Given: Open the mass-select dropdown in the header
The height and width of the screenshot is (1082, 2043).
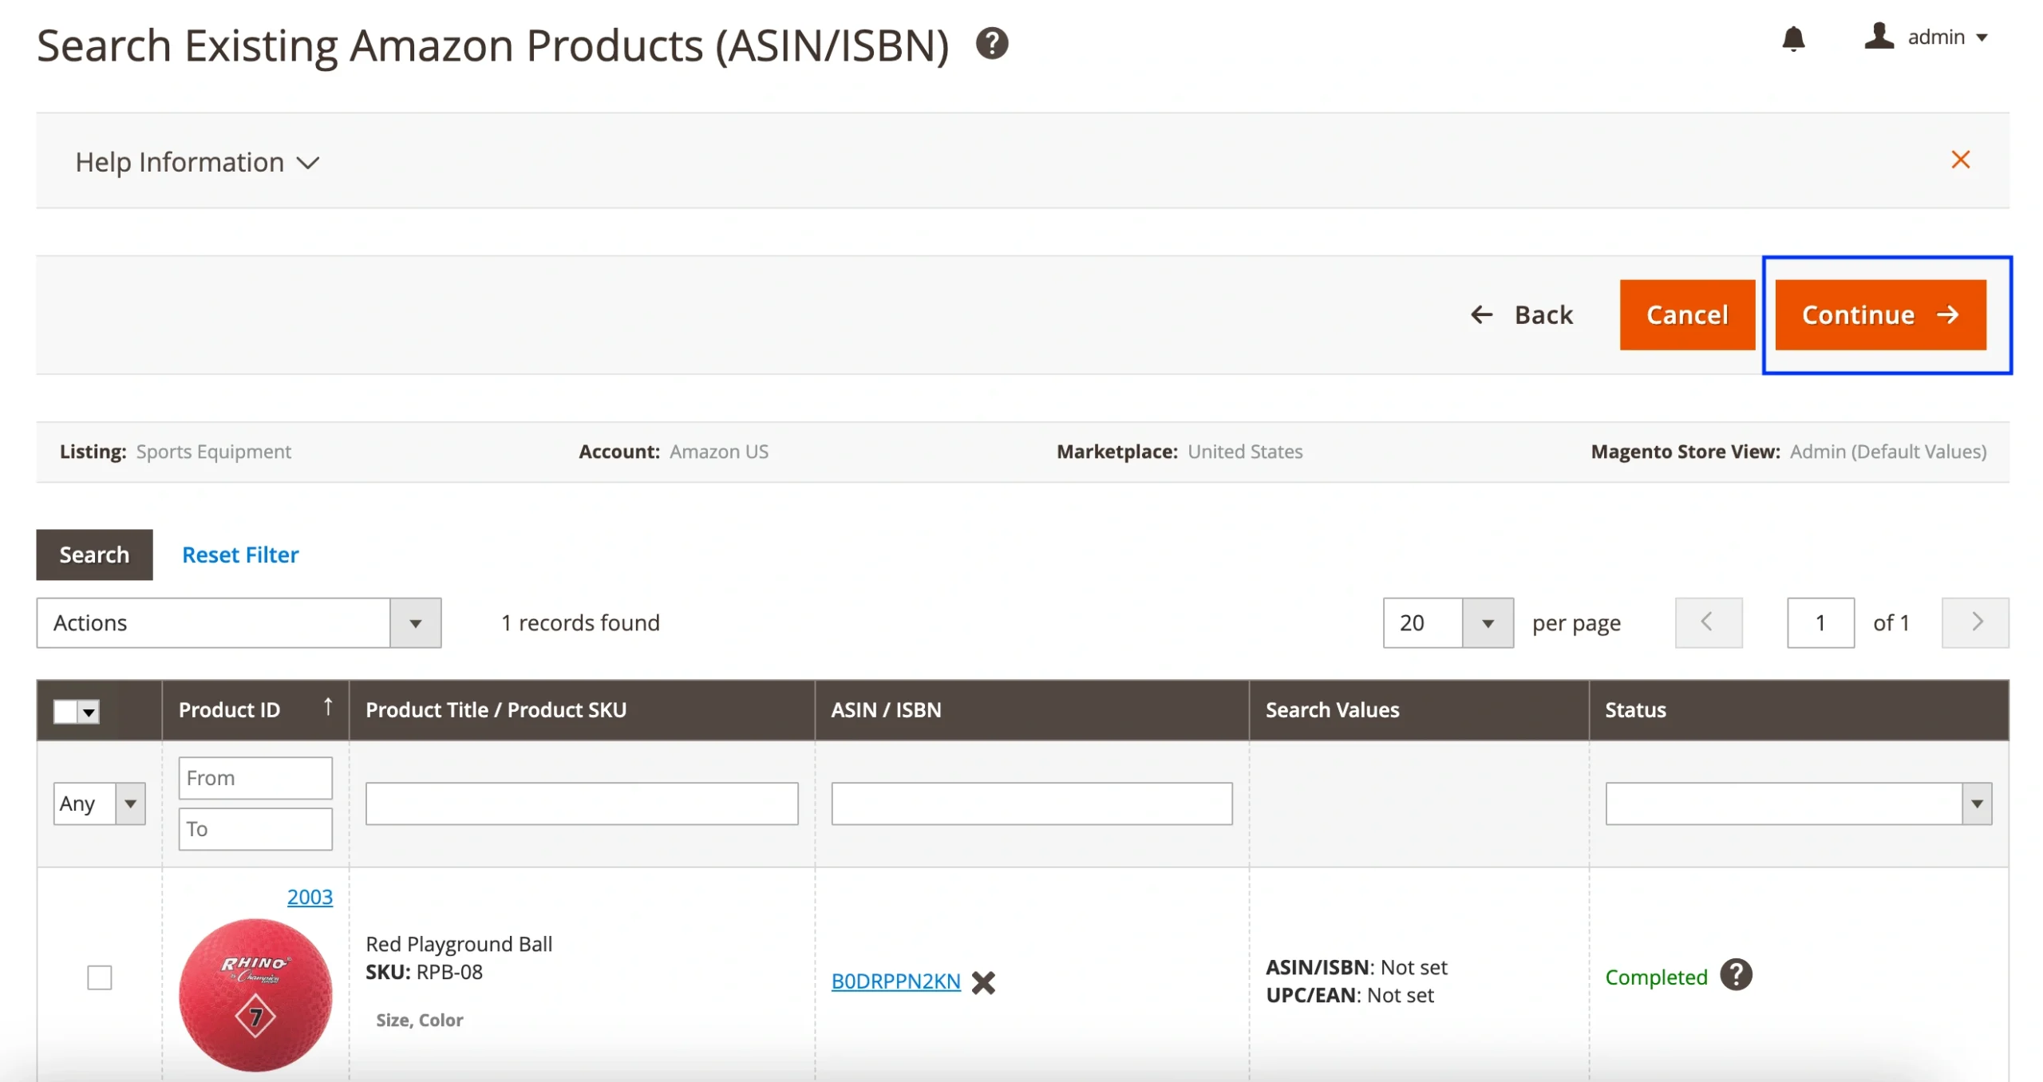Looking at the screenshot, I should (88, 711).
